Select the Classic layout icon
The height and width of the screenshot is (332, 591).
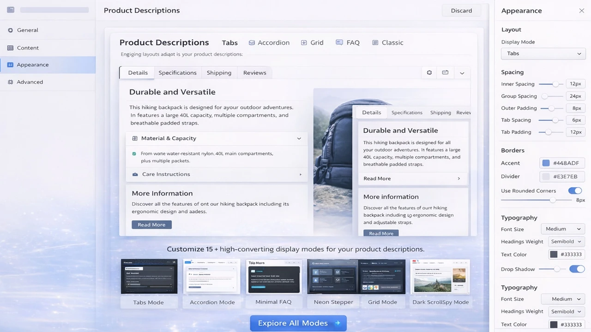coord(375,43)
